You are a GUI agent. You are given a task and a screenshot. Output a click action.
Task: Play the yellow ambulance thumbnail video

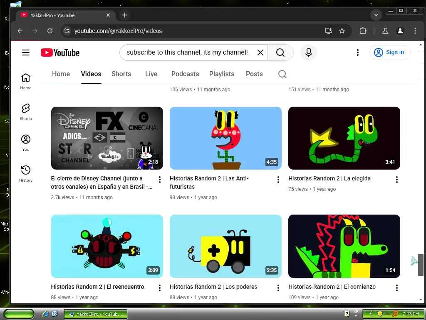[x=225, y=246]
